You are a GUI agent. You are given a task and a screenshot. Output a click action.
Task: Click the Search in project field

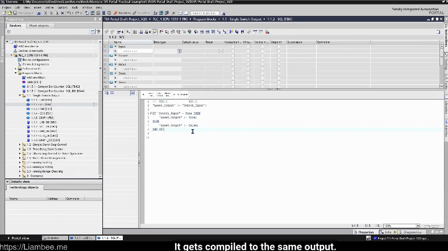point(205,13)
